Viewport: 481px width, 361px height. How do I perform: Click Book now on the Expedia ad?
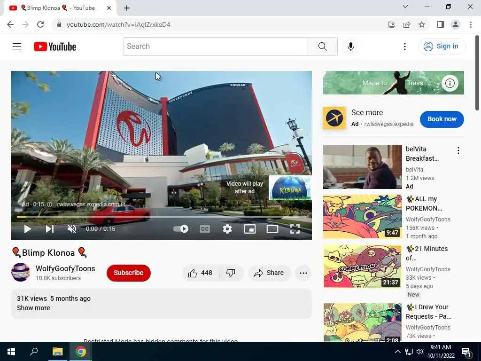[x=442, y=119]
